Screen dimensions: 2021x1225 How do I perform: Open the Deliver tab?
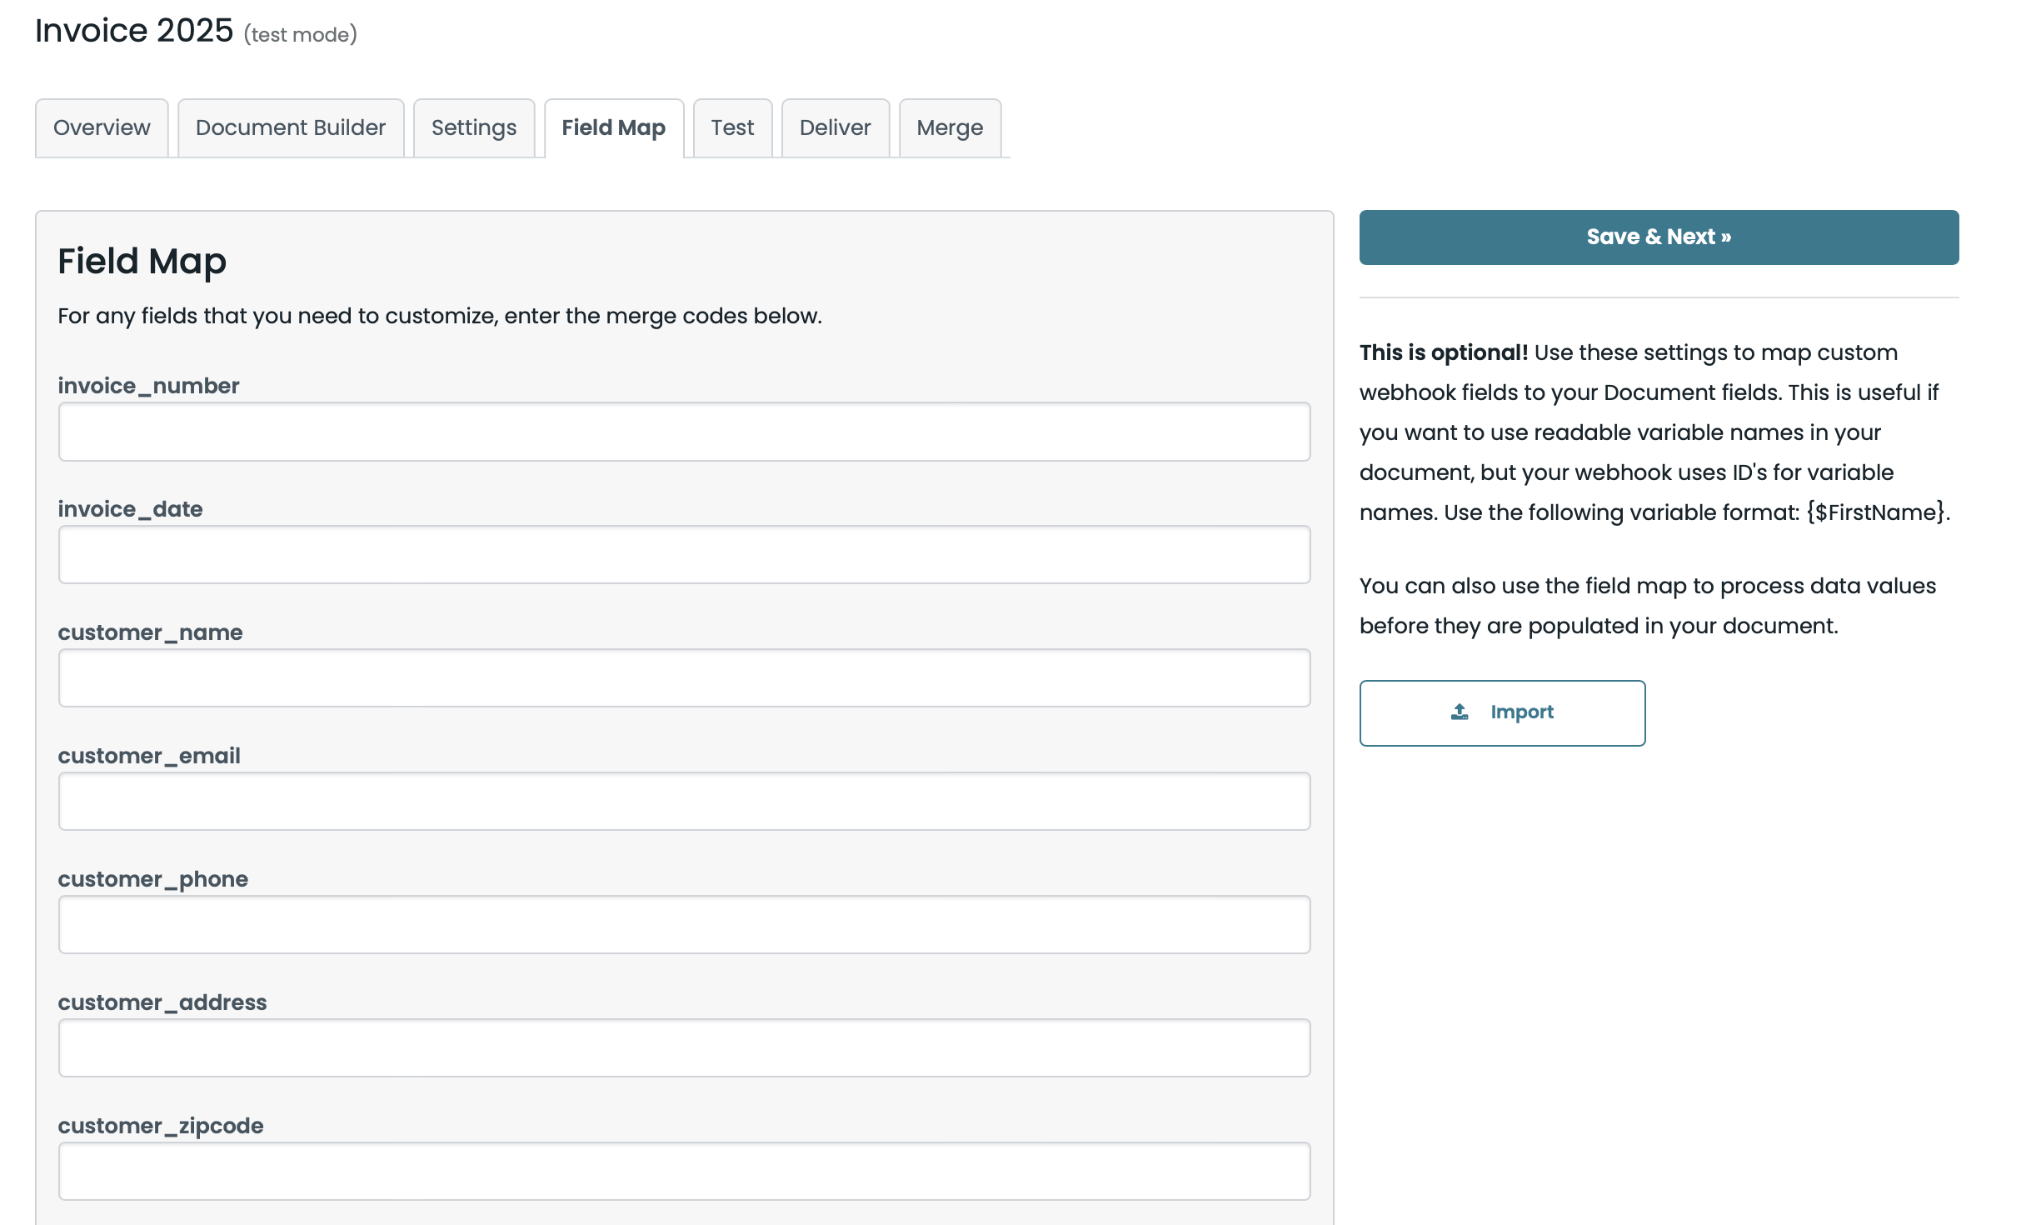pos(835,127)
